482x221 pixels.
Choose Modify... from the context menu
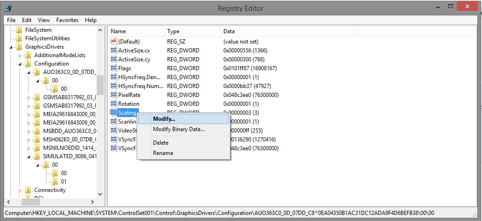point(183,119)
